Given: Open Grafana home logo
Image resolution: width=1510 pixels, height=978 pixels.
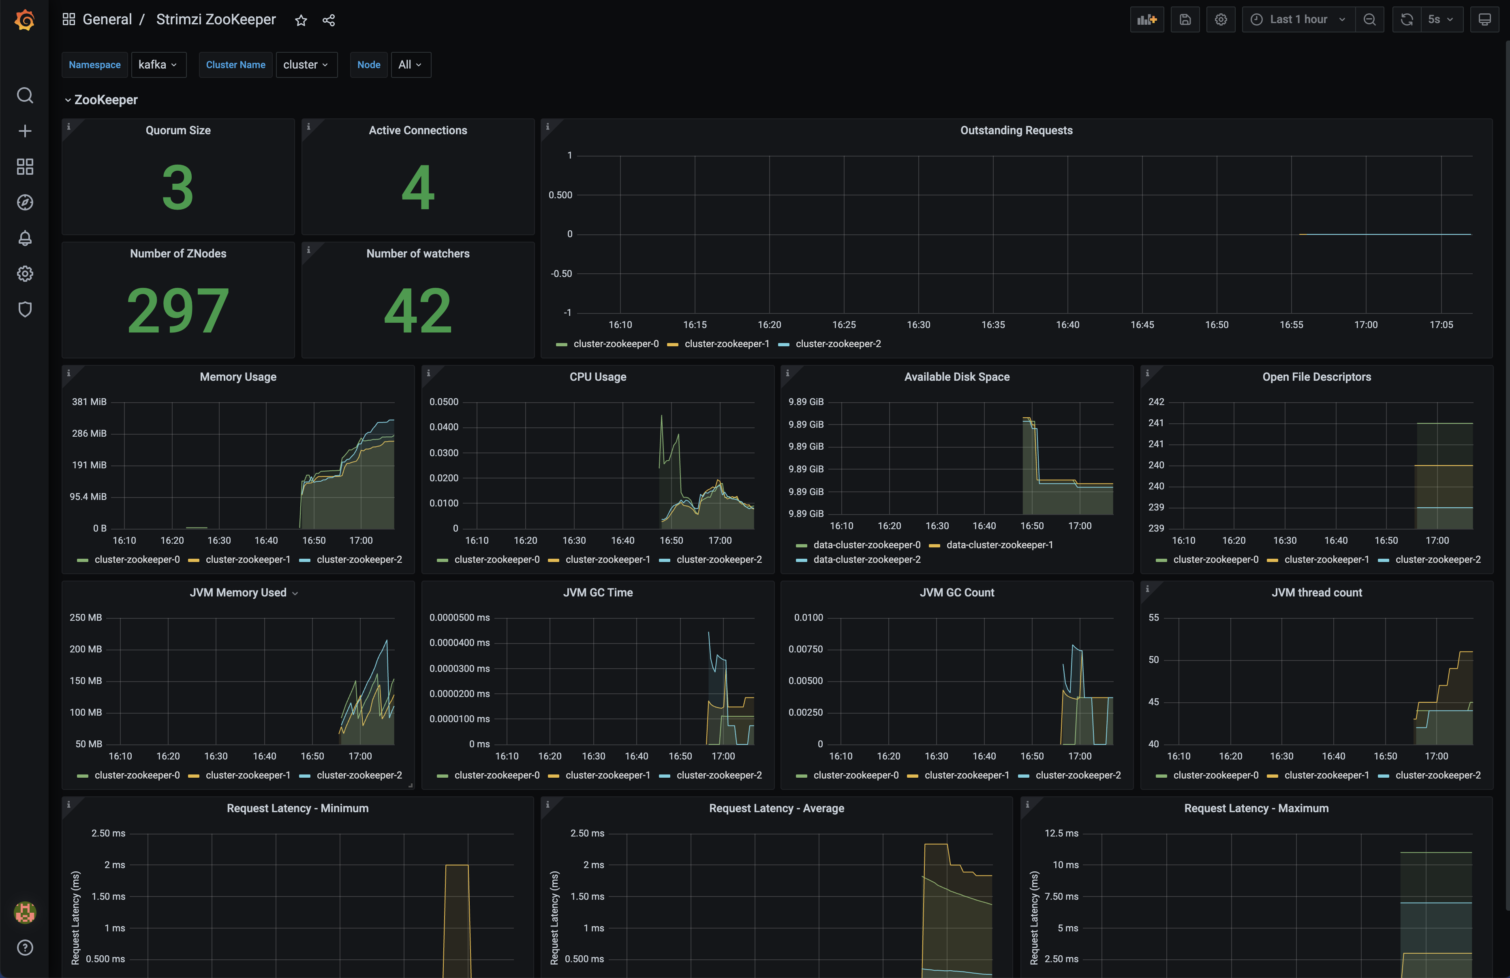Looking at the screenshot, I should coord(25,20).
